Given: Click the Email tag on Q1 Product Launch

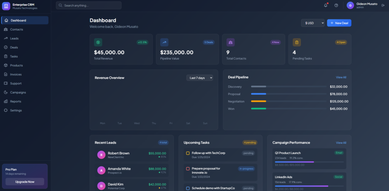Looking at the screenshot, I should pyautogui.click(x=339, y=153).
